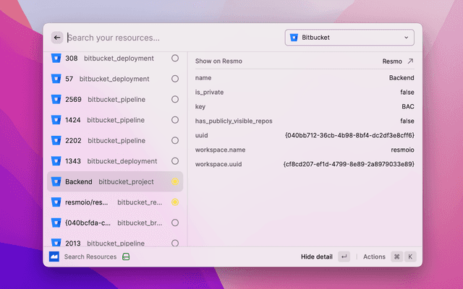463x289 pixels.
Task: Click the Bitbucket icon for Backend project
Action: pyautogui.click(x=56, y=182)
